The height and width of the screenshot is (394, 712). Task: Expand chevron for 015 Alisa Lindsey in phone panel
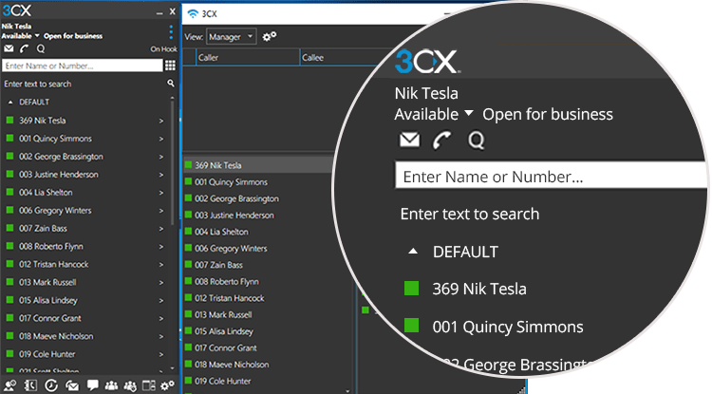161,301
